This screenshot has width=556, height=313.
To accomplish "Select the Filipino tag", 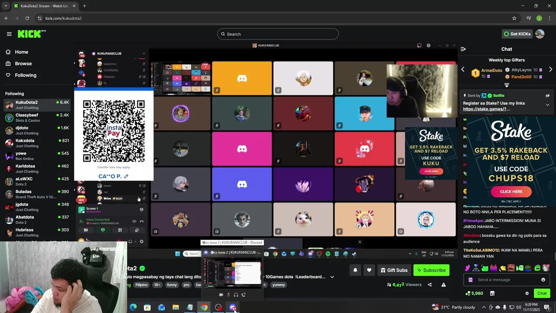I will (x=142, y=285).
